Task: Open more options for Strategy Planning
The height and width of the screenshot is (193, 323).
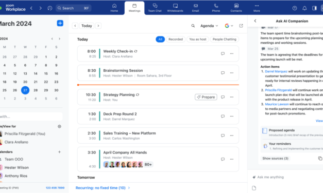Action: coord(232,97)
